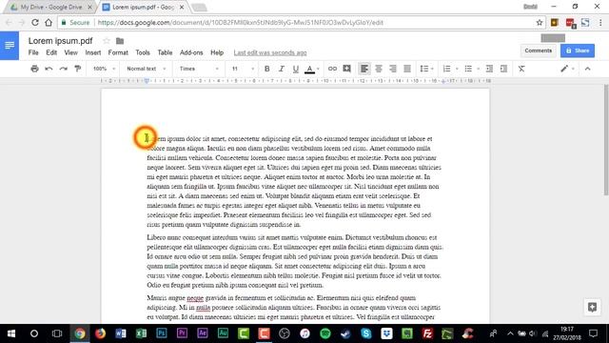Open the bulleted list options arrow
This screenshot has height=343, width=609.
478,69
